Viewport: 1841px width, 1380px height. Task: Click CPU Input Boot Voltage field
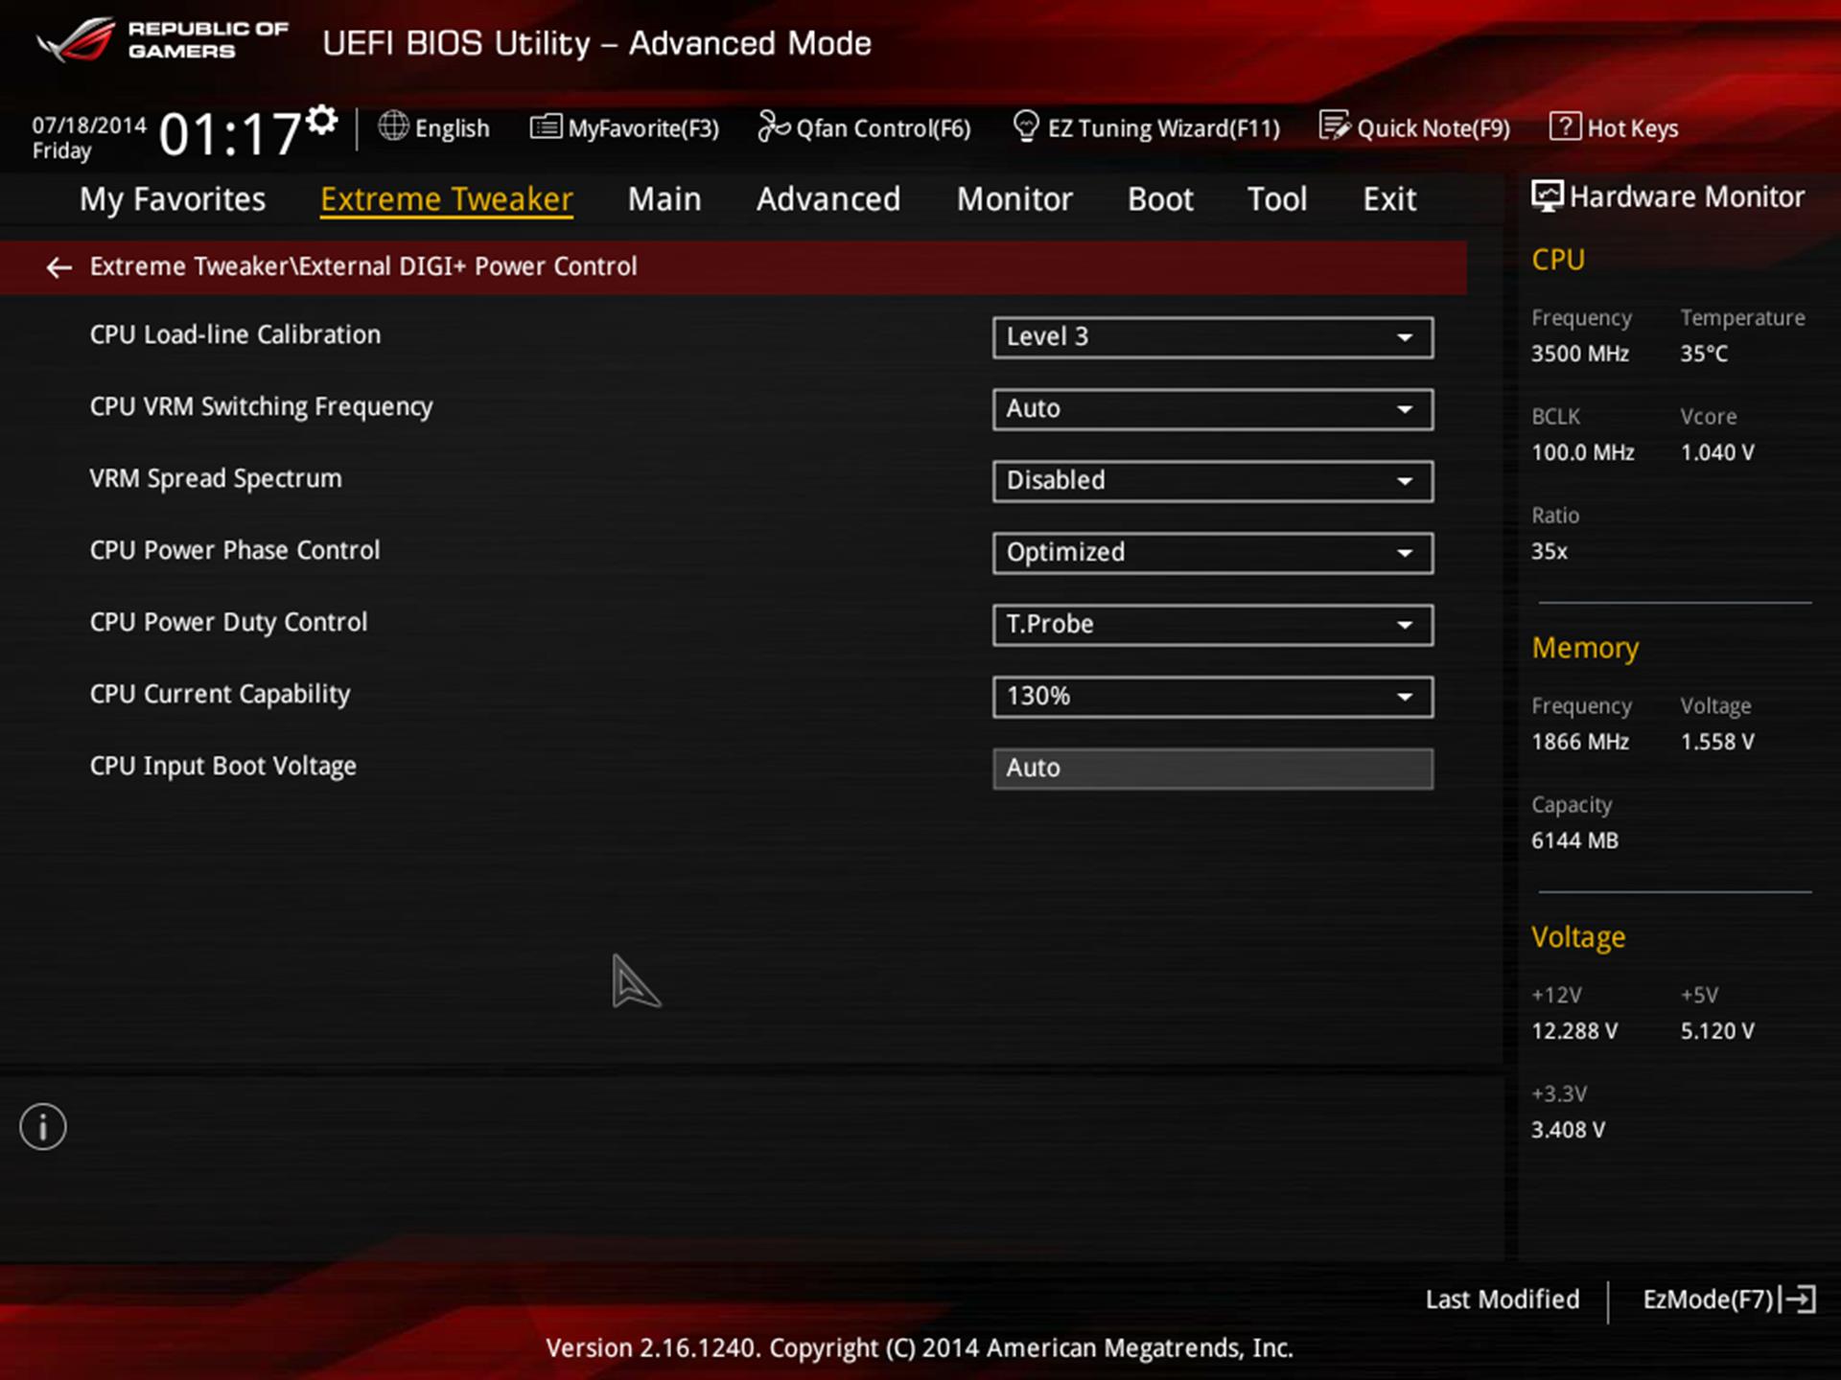(x=1212, y=769)
